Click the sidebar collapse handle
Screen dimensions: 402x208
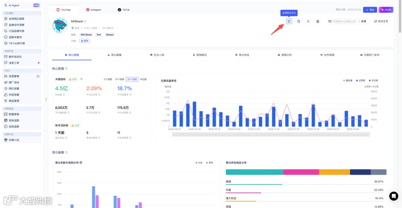(x=46, y=99)
